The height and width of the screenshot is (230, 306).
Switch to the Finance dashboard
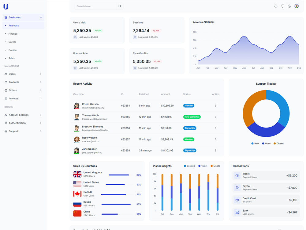(x=12, y=34)
